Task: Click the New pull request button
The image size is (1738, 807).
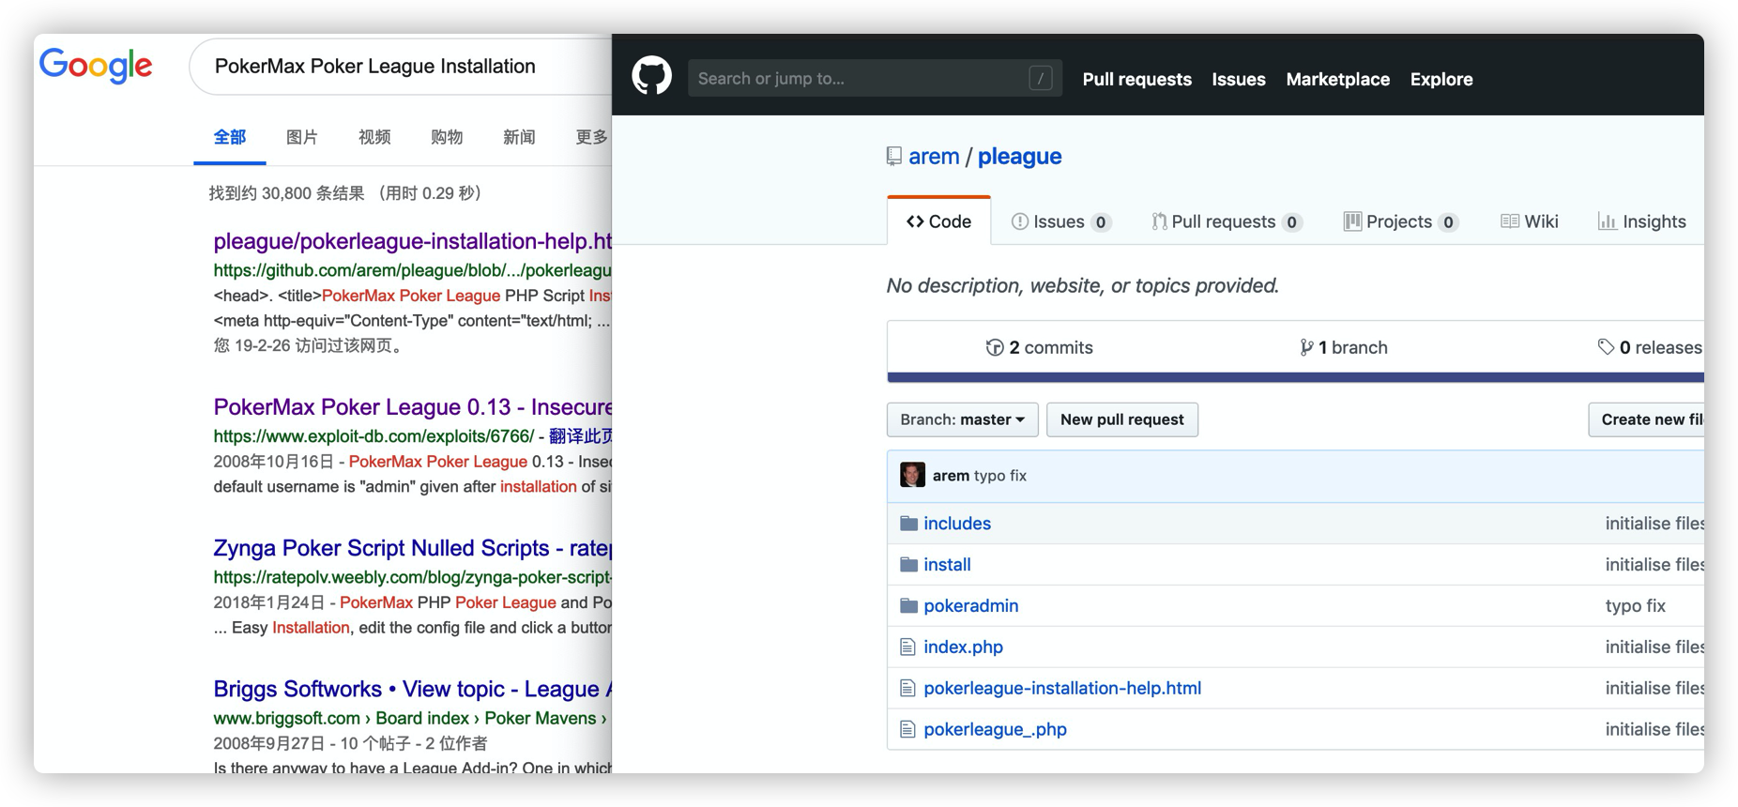Action: [1121, 419]
